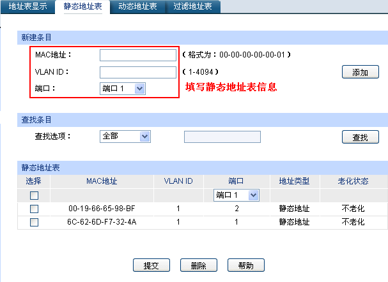Click the 端口 column header
The image size is (388, 282).
click(x=237, y=181)
